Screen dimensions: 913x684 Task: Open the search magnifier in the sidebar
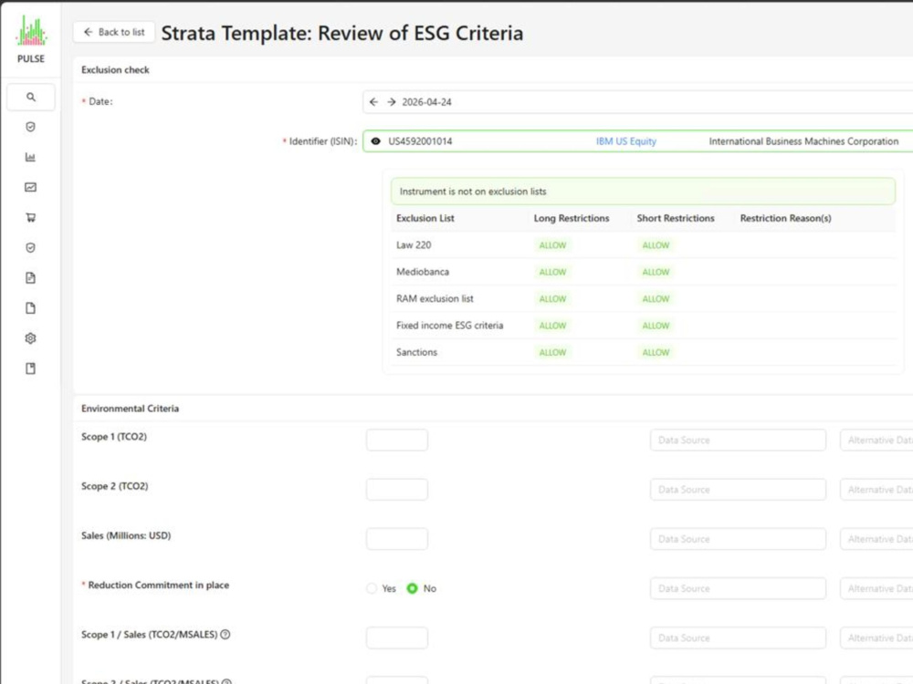[31, 98]
